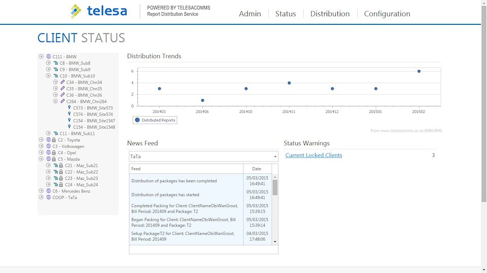The height and width of the screenshot is (273, 487).
Task: Click the page vertical scrollbar thumb
Action: pos(484,104)
